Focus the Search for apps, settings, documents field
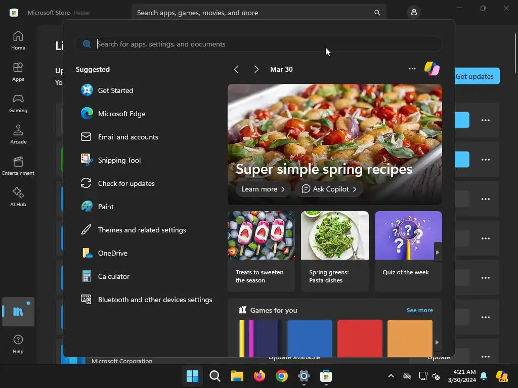518x388 pixels. click(x=259, y=44)
